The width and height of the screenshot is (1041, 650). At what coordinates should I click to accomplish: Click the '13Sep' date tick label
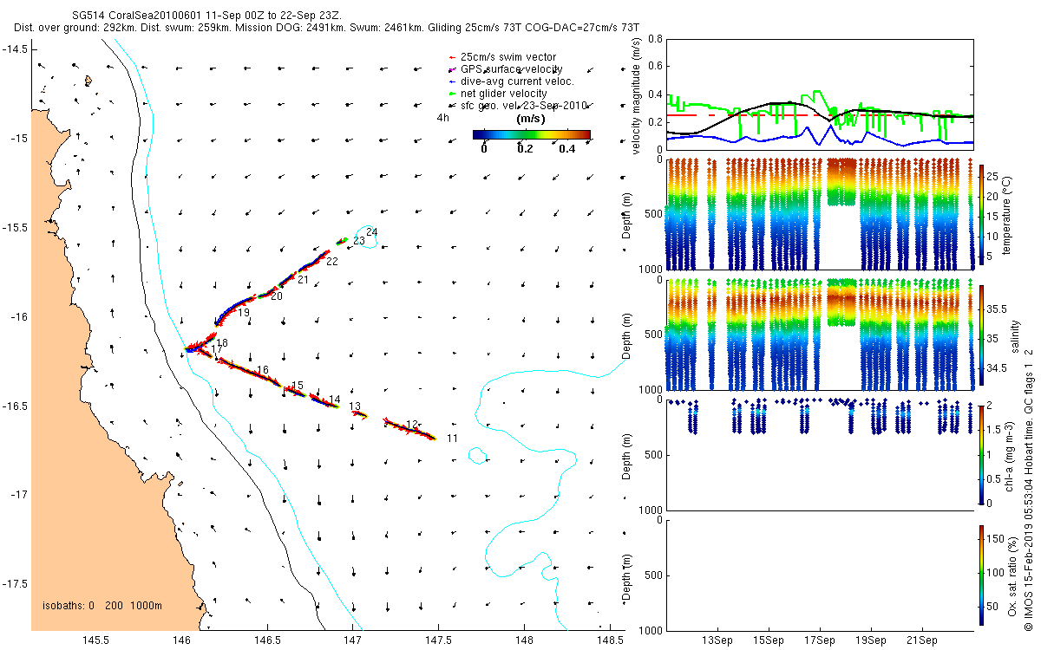(718, 641)
